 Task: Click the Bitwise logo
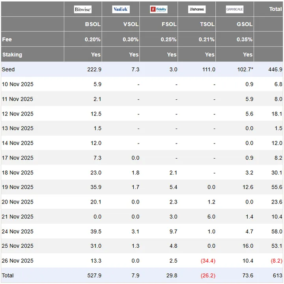point(83,9)
